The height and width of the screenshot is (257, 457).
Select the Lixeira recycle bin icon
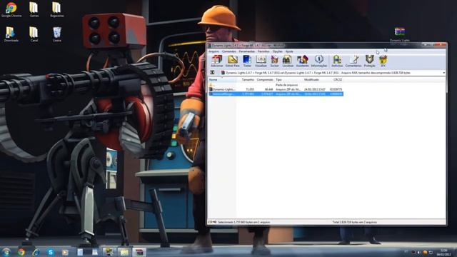(57, 34)
